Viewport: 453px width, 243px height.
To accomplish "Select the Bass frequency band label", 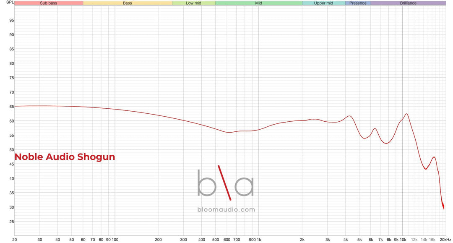I will click(x=128, y=3).
